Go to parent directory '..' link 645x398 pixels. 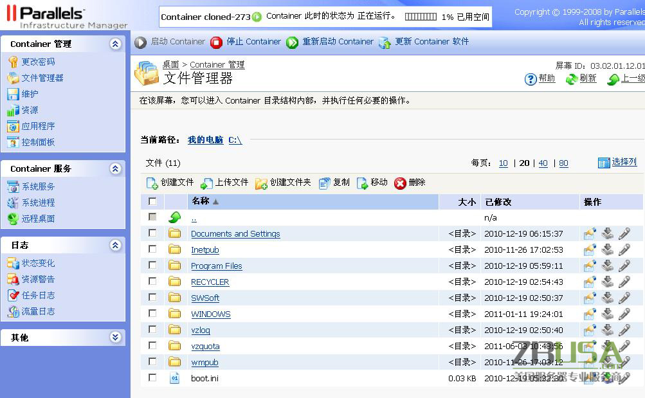tap(194, 219)
